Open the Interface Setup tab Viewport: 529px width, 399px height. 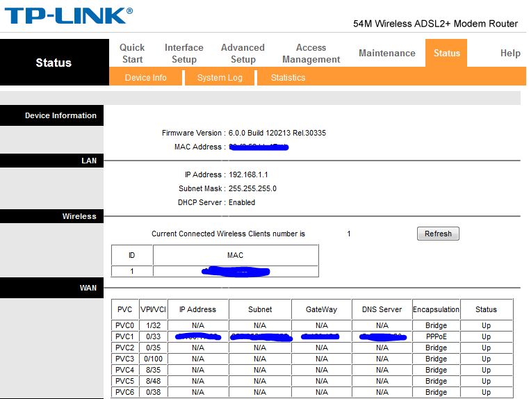click(x=184, y=54)
